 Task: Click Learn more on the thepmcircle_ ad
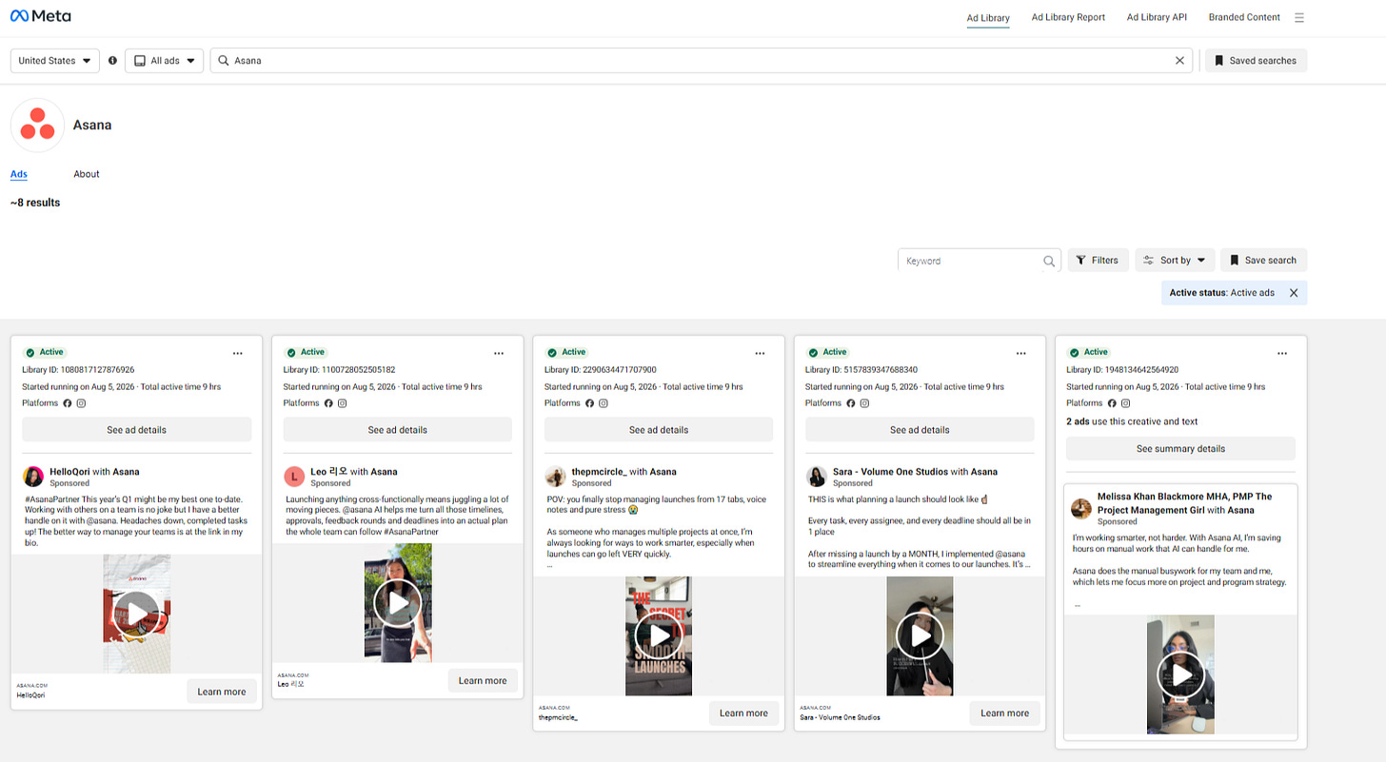click(x=743, y=713)
